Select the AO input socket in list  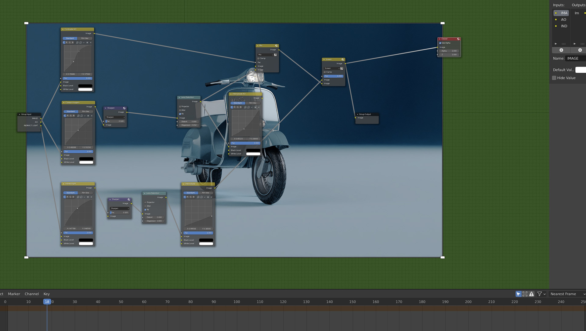pyautogui.click(x=563, y=20)
